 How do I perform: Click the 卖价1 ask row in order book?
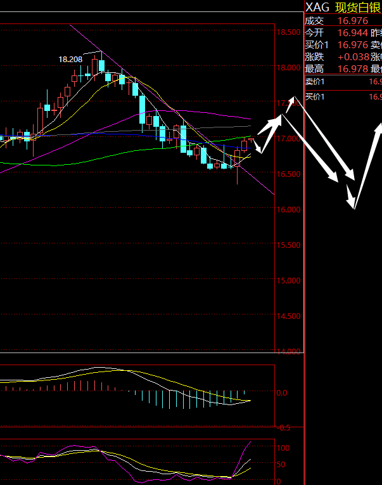[343, 82]
